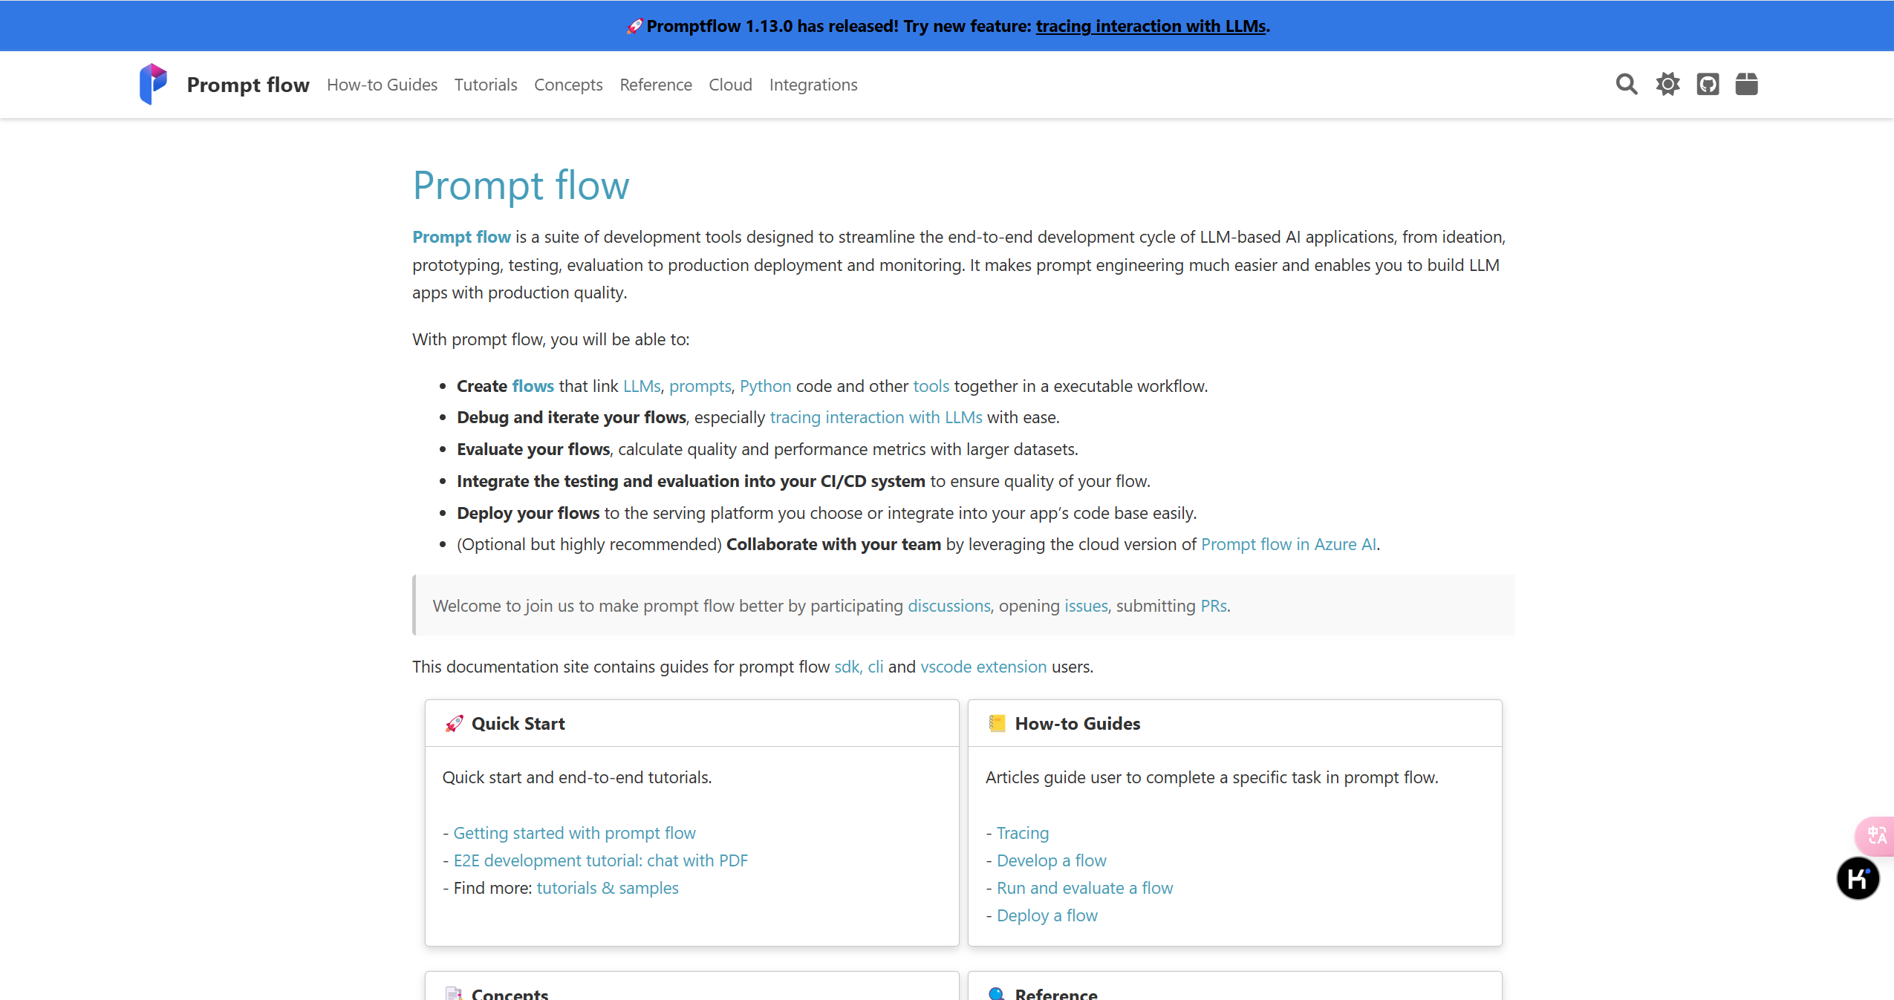
Task: Open the Integrations nav item
Action: coord(813,85)
